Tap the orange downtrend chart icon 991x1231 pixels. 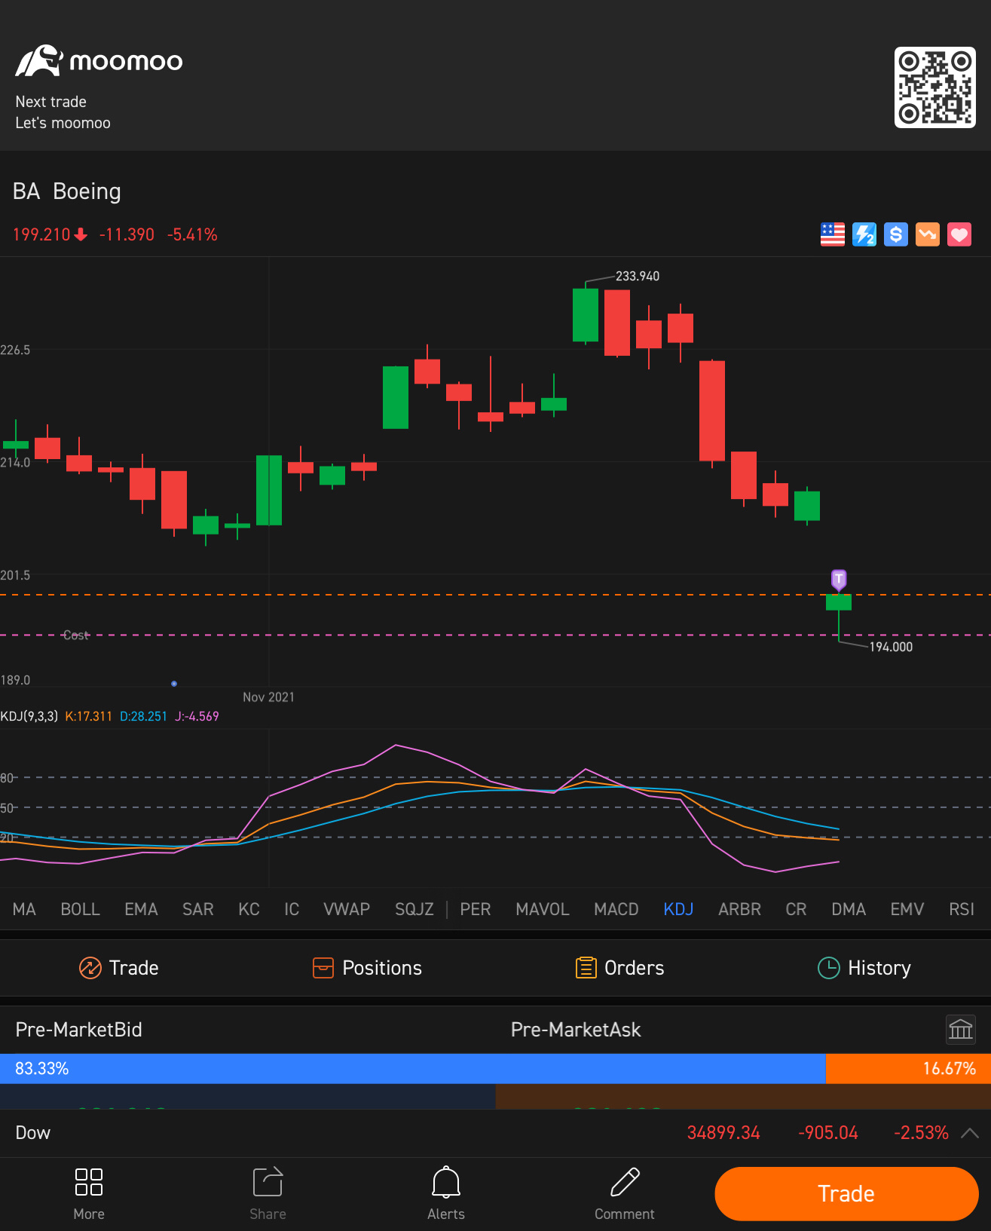point(928,234)
